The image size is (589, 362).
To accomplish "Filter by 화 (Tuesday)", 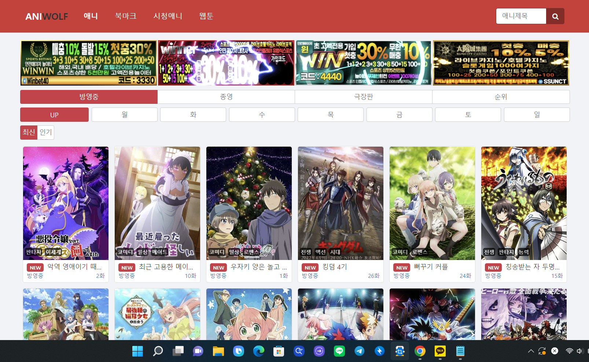I will coord(193,115).
